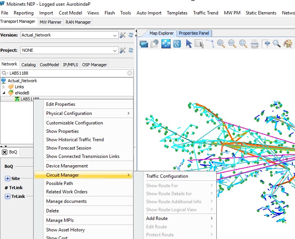Switch to the Properties Panel tab

[x=194, y=33]
